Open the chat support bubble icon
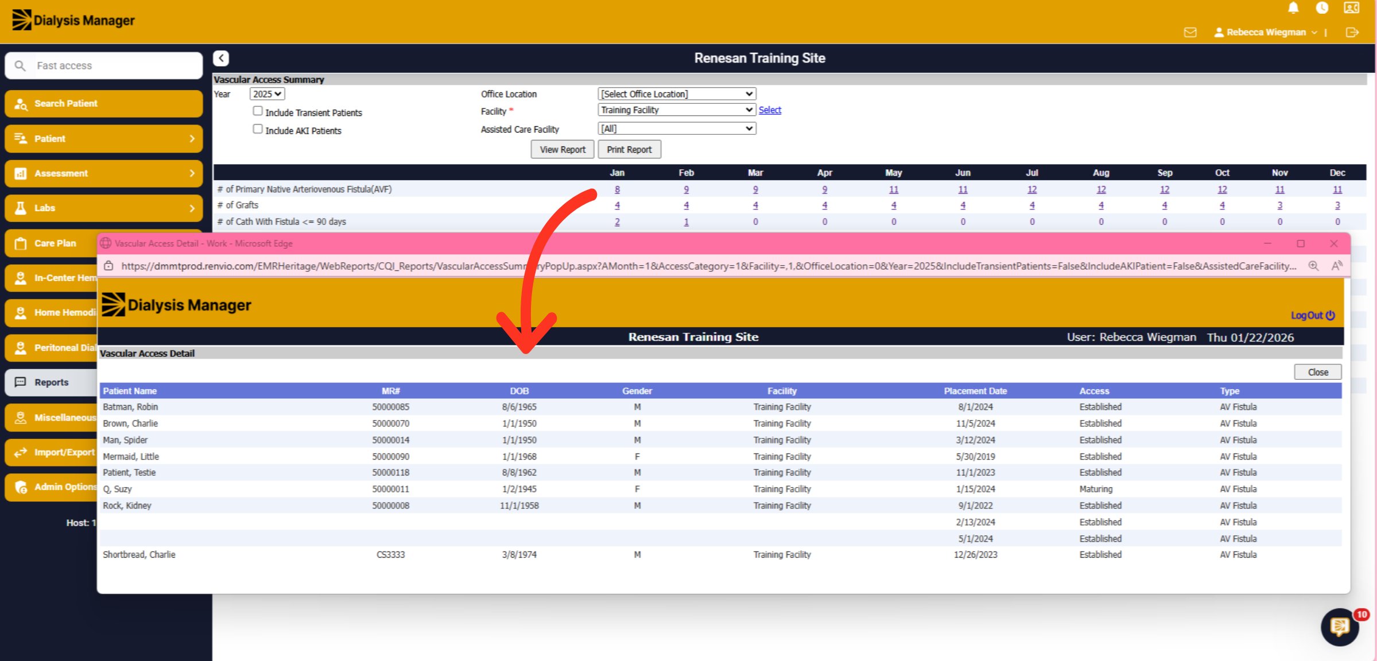The image size is (1377, 661). coord(1340,627)
